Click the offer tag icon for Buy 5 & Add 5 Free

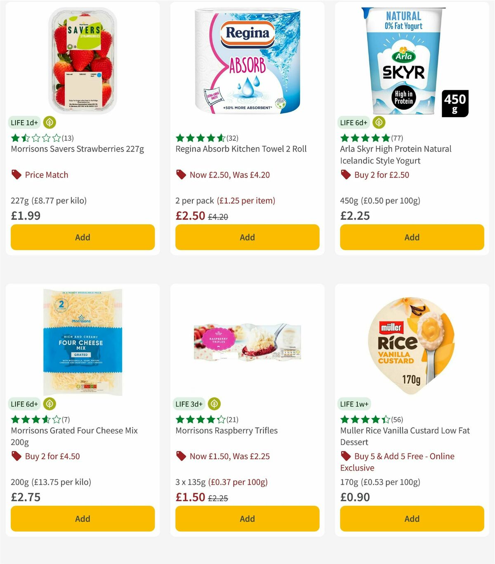[345, 456]
